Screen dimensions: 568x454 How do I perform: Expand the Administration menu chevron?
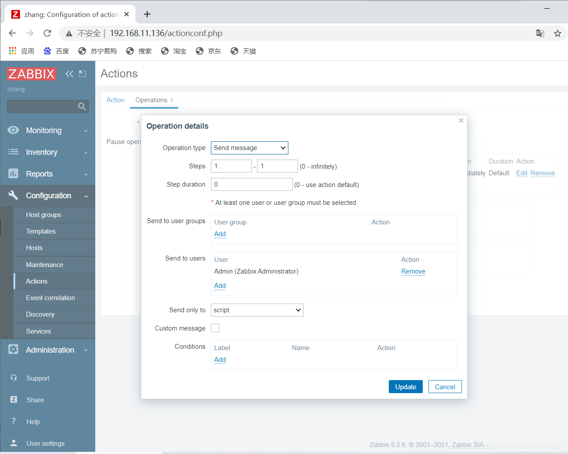click(x=86, y=350)
